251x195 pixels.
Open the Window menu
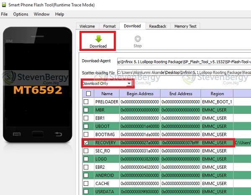point(41,14)
